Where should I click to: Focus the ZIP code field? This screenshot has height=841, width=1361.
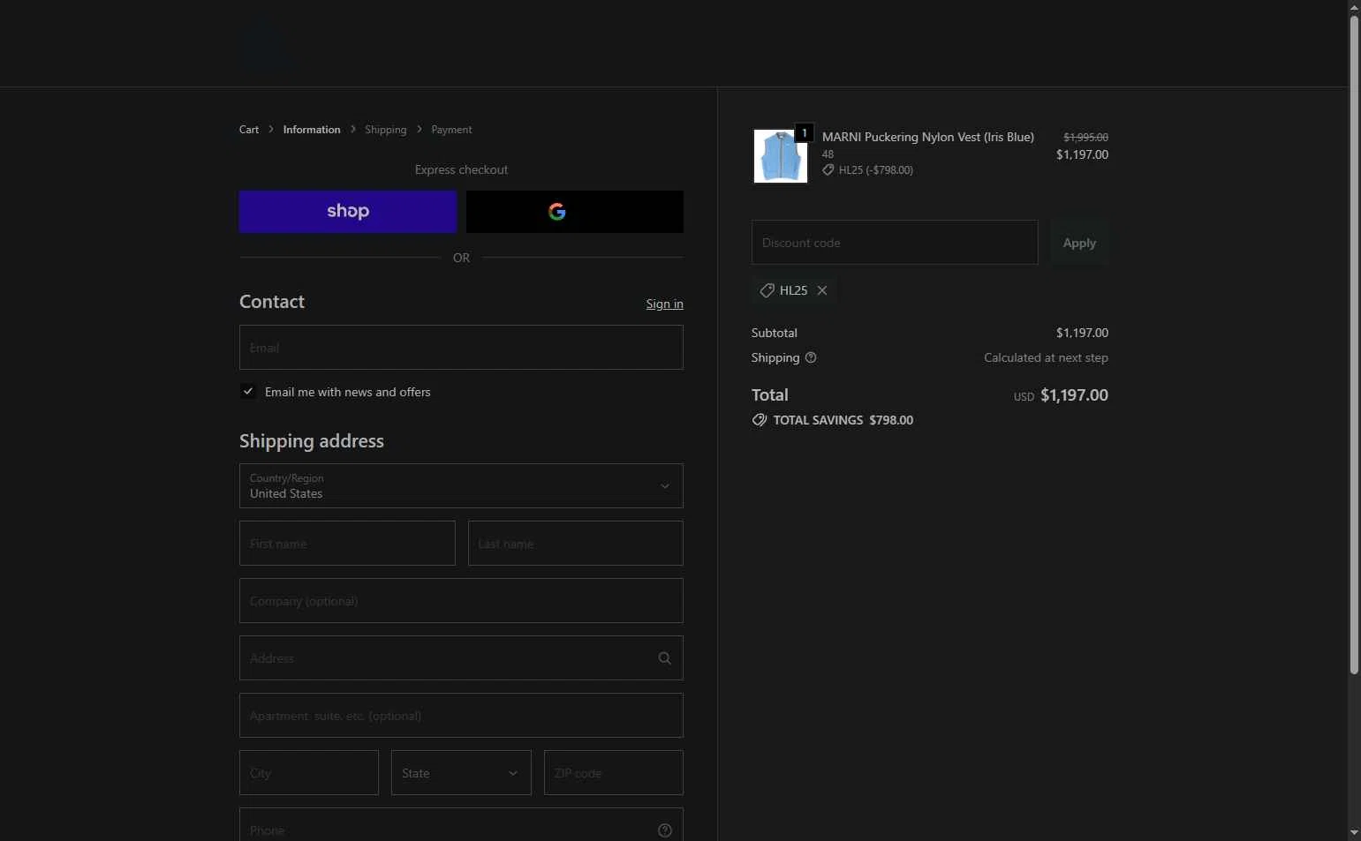pos(614,773)
